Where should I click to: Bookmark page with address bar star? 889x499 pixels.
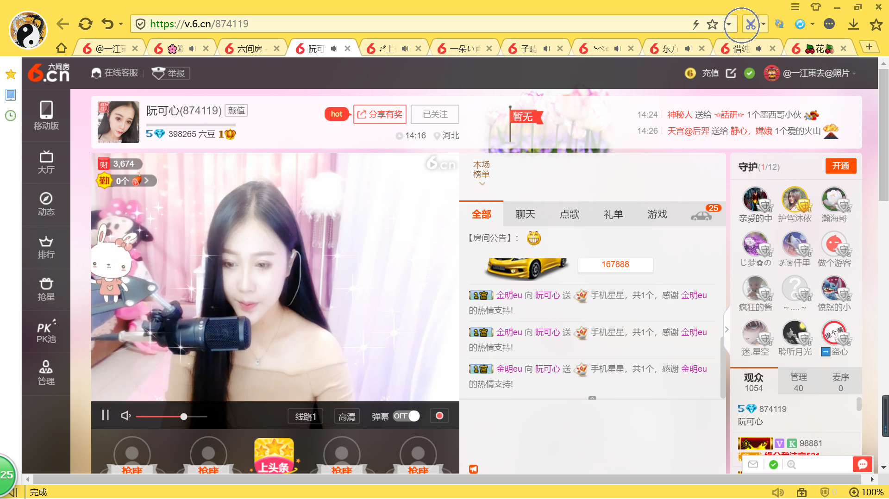click(x=712, y=24)
